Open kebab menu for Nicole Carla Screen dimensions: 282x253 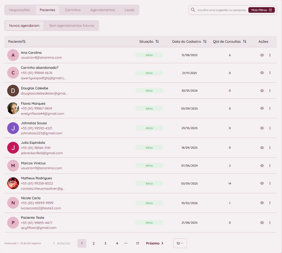coord(270,203)
